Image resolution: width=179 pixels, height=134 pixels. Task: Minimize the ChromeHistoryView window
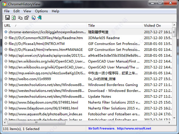pyautogui.click(x=152, y=3)
